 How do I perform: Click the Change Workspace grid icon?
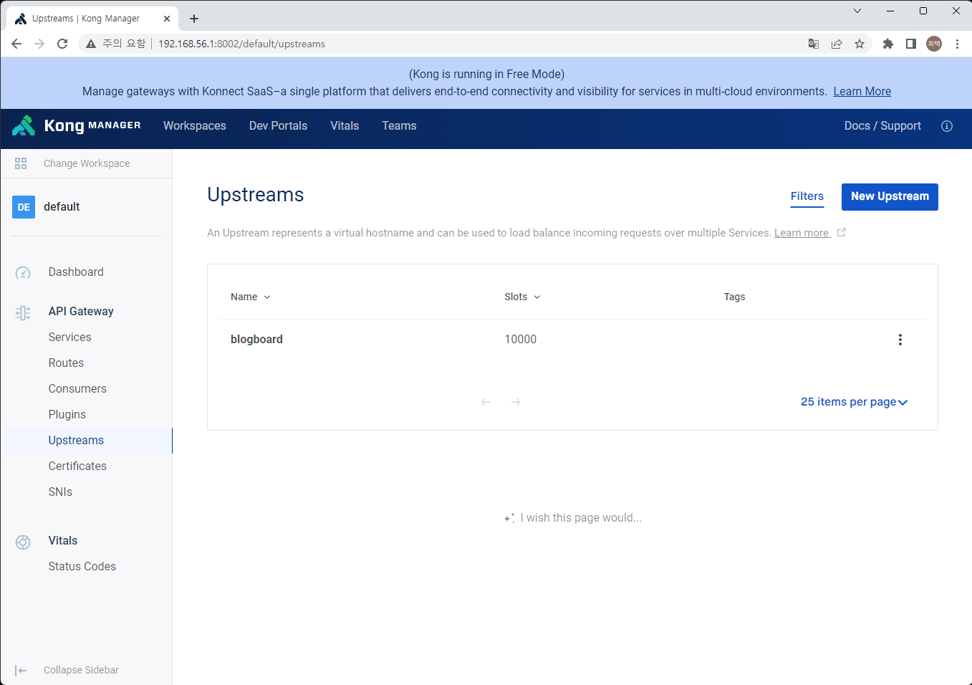[x=21, y=163]
